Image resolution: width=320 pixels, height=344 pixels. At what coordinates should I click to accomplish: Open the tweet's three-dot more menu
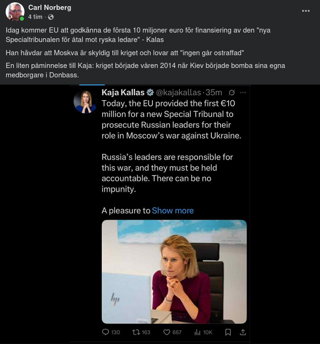243,92
